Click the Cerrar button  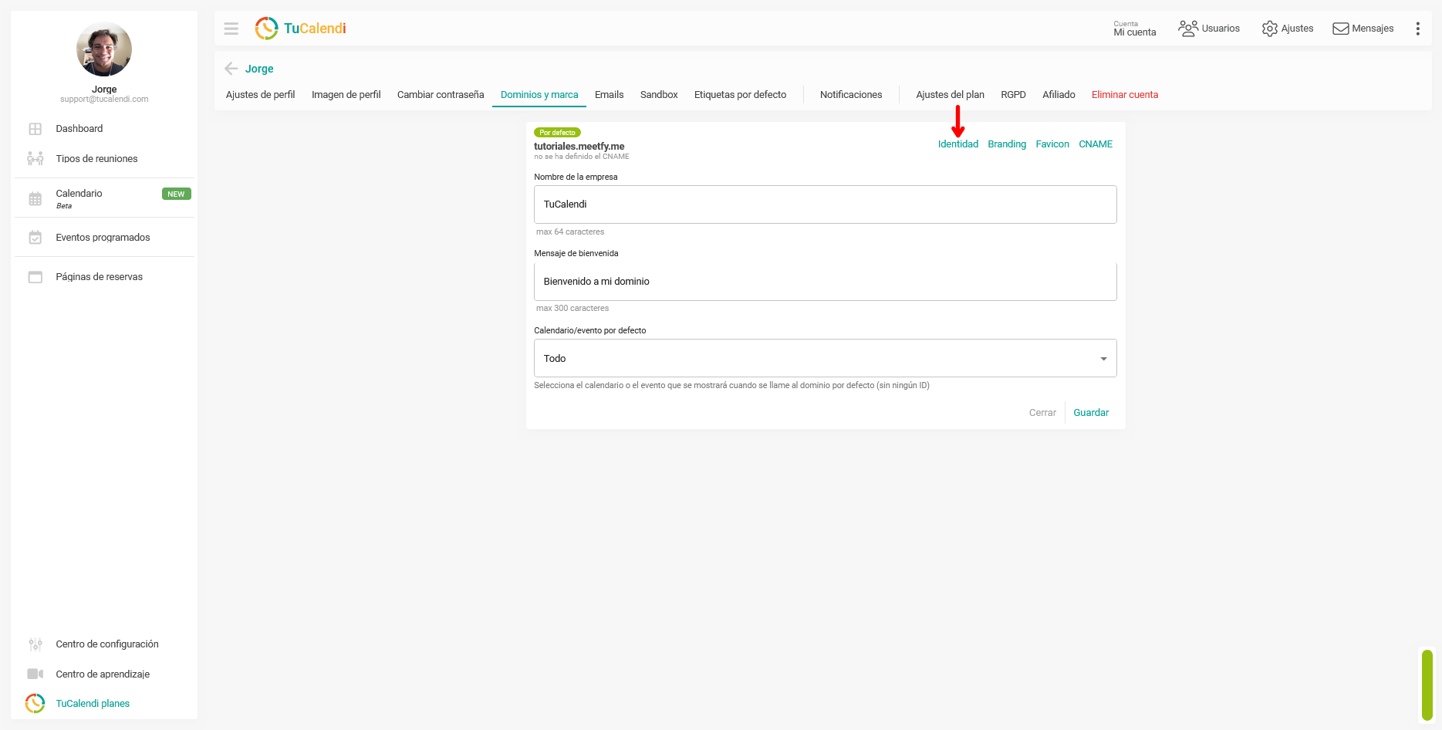click(x=1042, y=413)
